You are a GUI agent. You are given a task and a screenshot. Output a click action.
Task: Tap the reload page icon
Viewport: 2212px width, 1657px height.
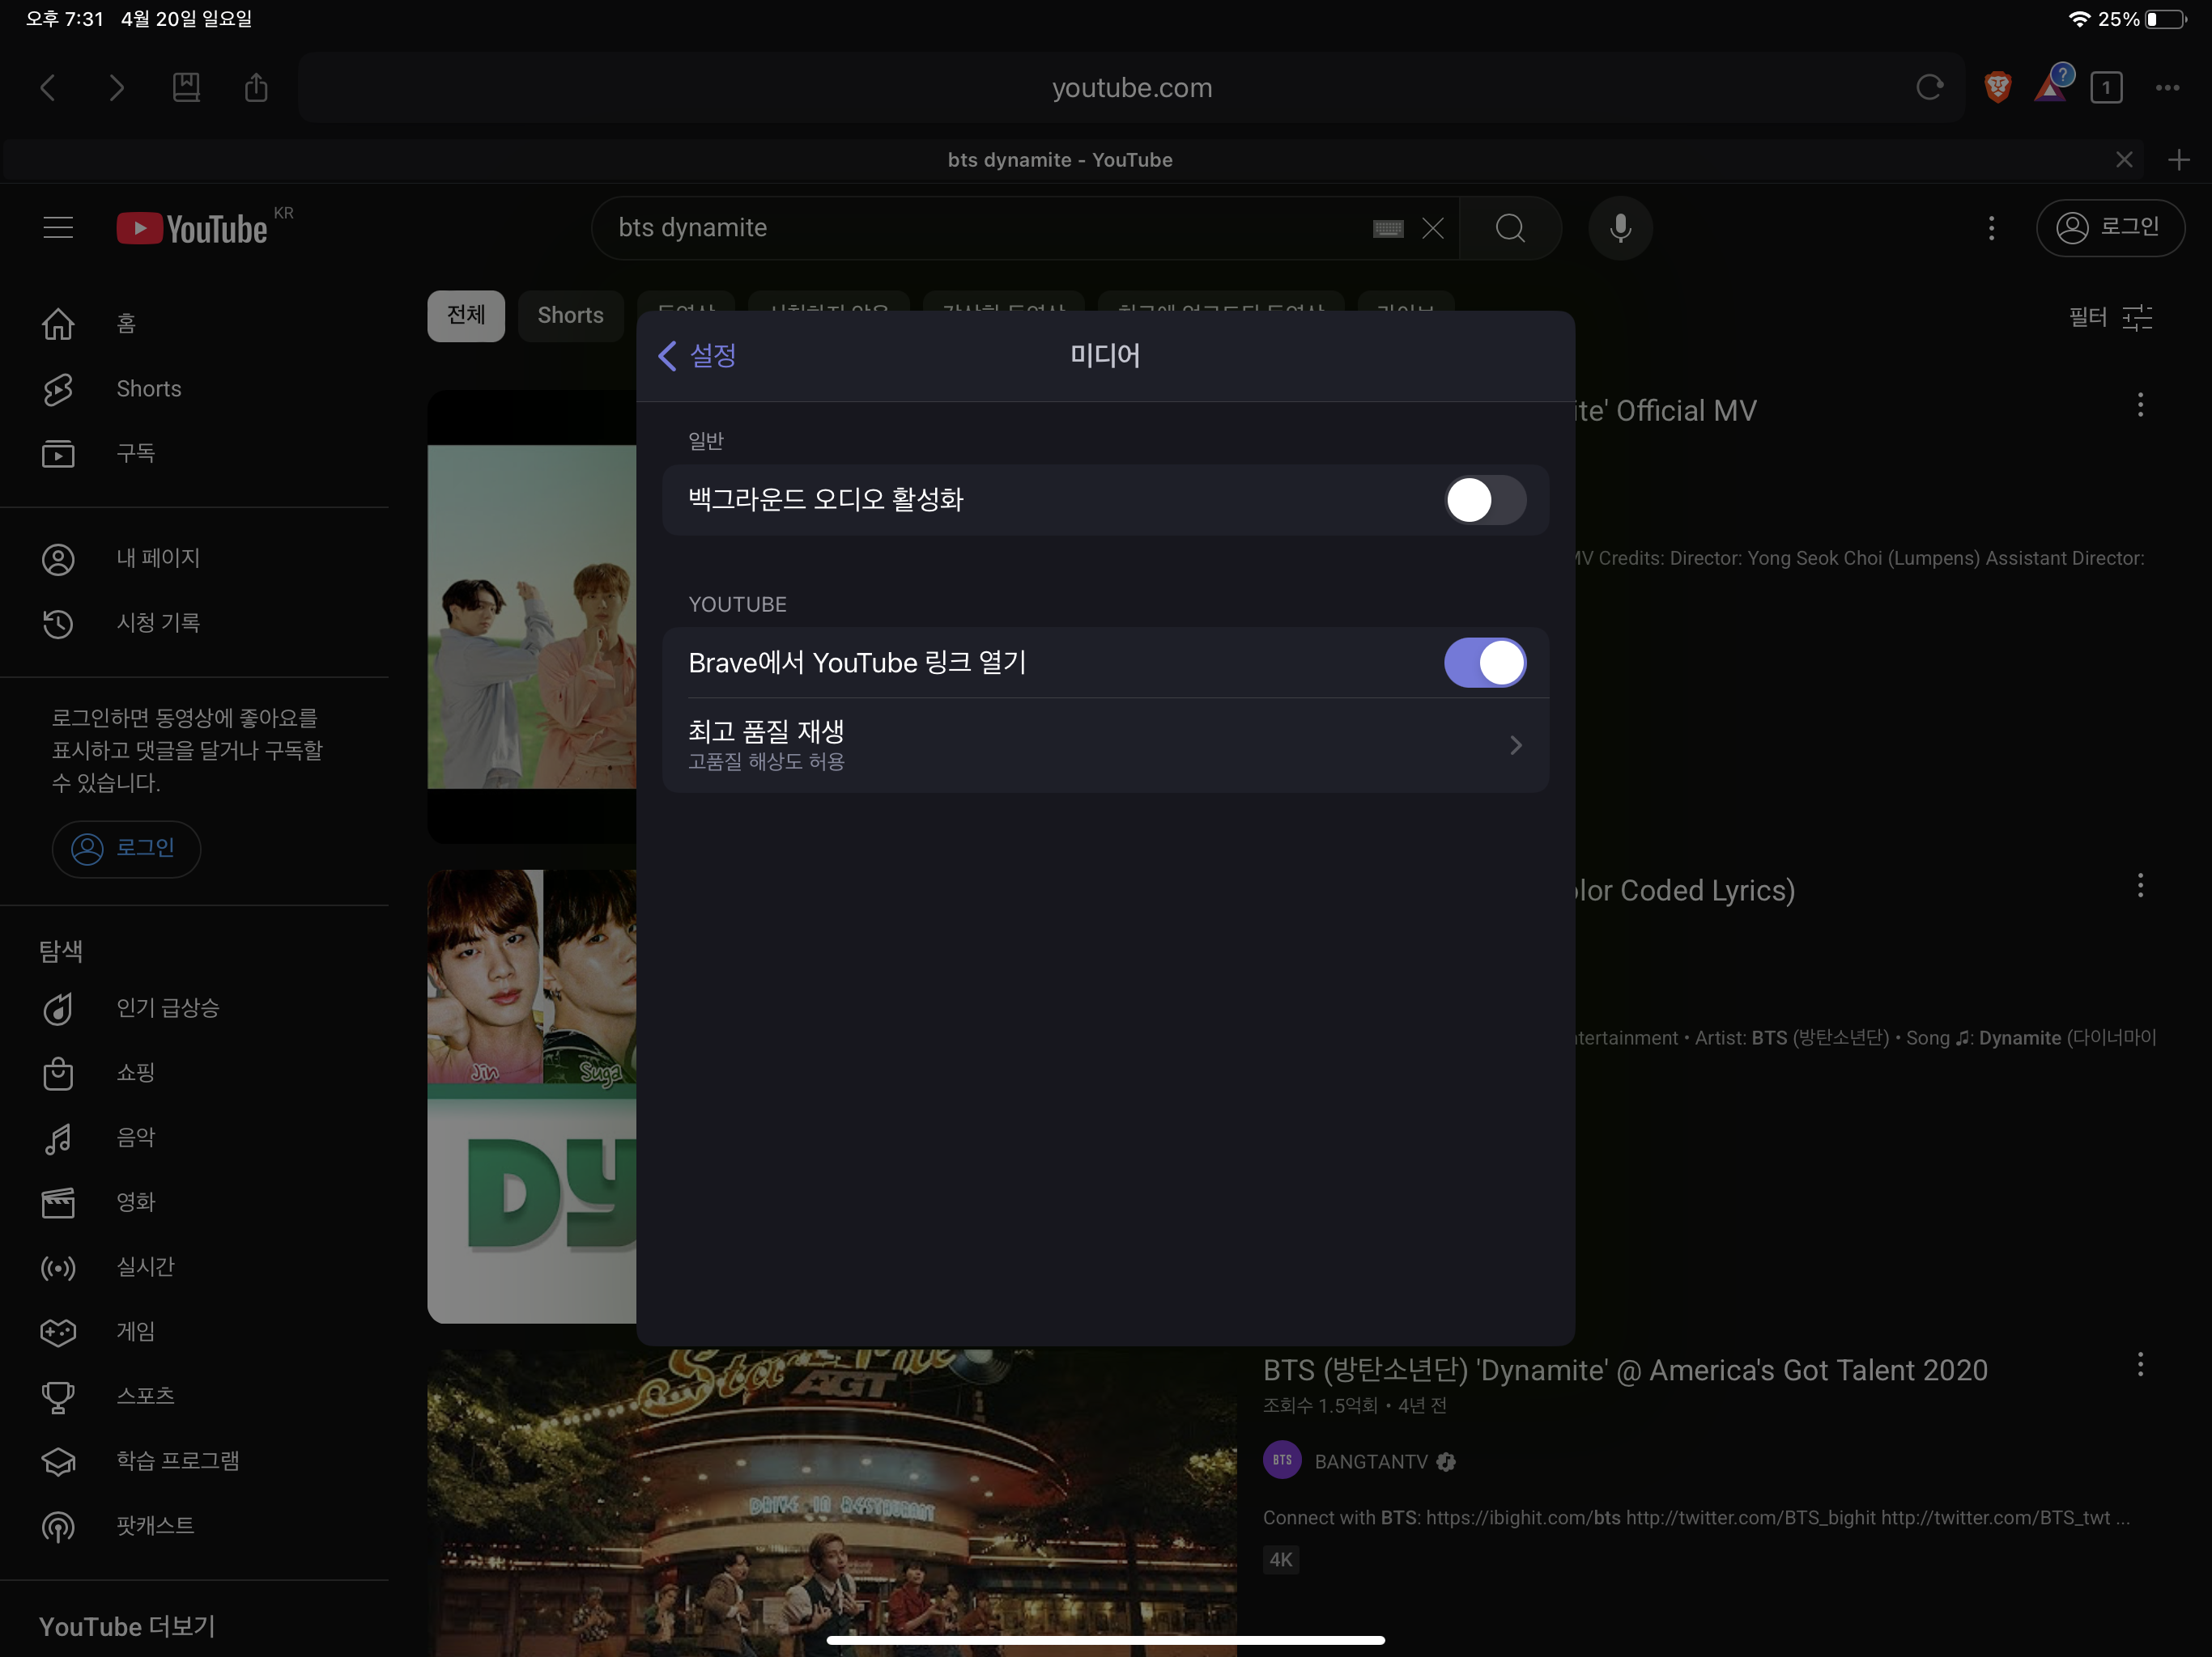coord(1929,88)
